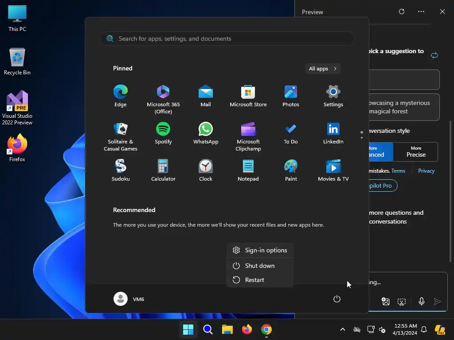Open the Calculator app
Screen dimensions: 454x340
pyautogui.click(x=163, y=170)
